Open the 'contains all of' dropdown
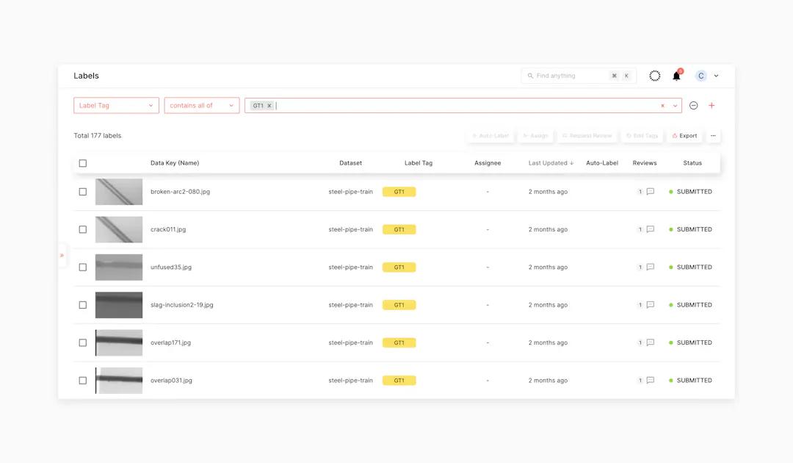 point(202,105)
